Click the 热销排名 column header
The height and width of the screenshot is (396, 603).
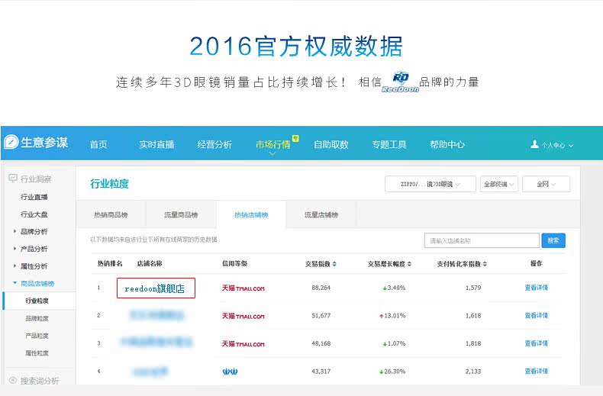[110, 263]
